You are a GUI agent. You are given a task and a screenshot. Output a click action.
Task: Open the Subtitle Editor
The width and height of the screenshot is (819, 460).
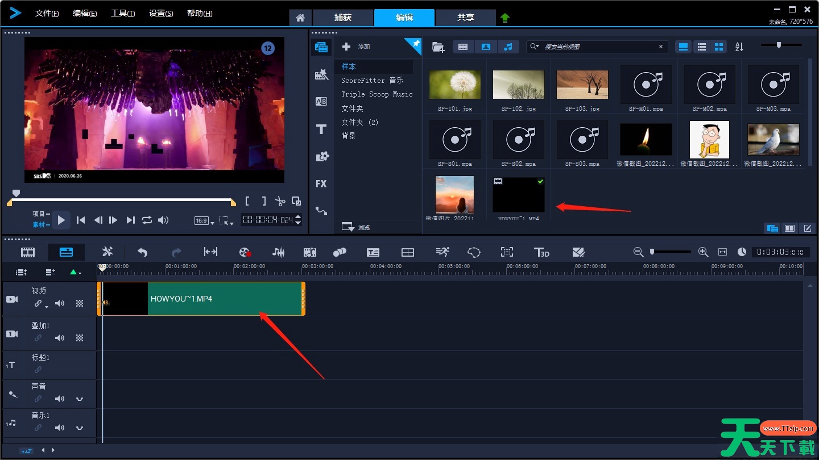click(373, 252)
